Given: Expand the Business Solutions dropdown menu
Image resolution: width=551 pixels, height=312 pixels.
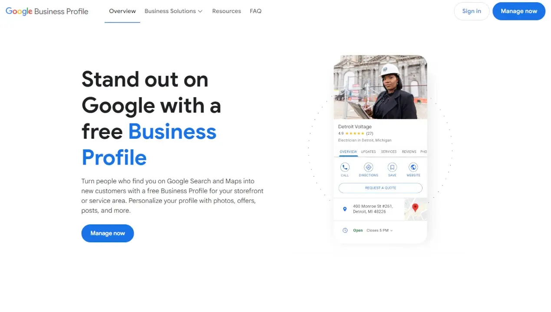Looking at the screenshot, I should pyautogui.click(x=174, y=11).
